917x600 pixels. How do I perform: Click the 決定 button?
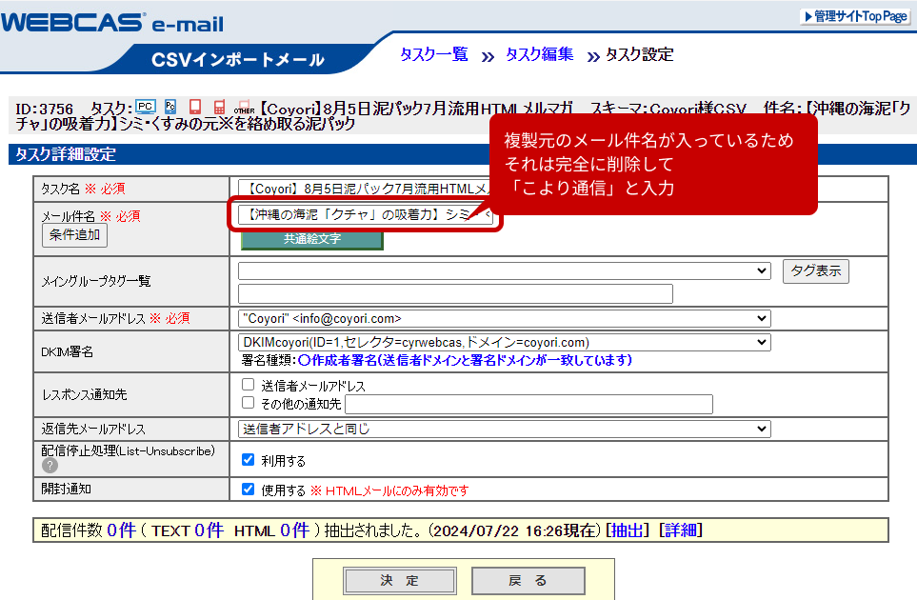click(400, 581)
